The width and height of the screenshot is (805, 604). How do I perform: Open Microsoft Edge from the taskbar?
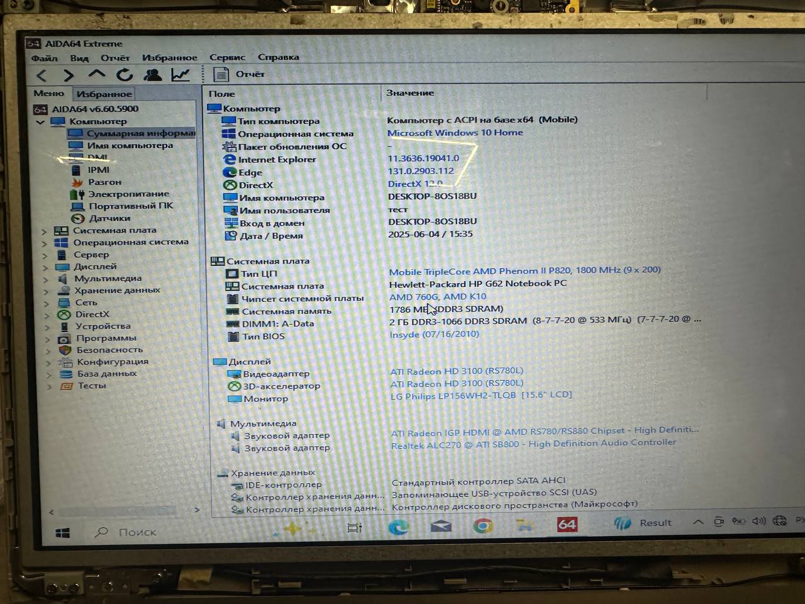[x=398, y=527]
